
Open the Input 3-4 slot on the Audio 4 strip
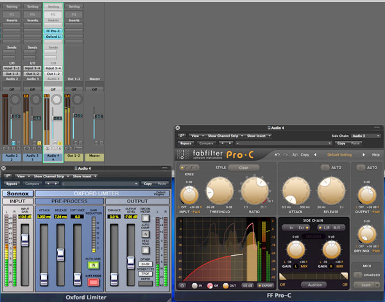(x=53, y=68)
